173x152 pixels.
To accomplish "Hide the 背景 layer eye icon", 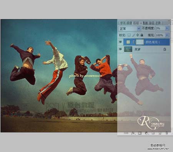I will click(x=121, y=49).
